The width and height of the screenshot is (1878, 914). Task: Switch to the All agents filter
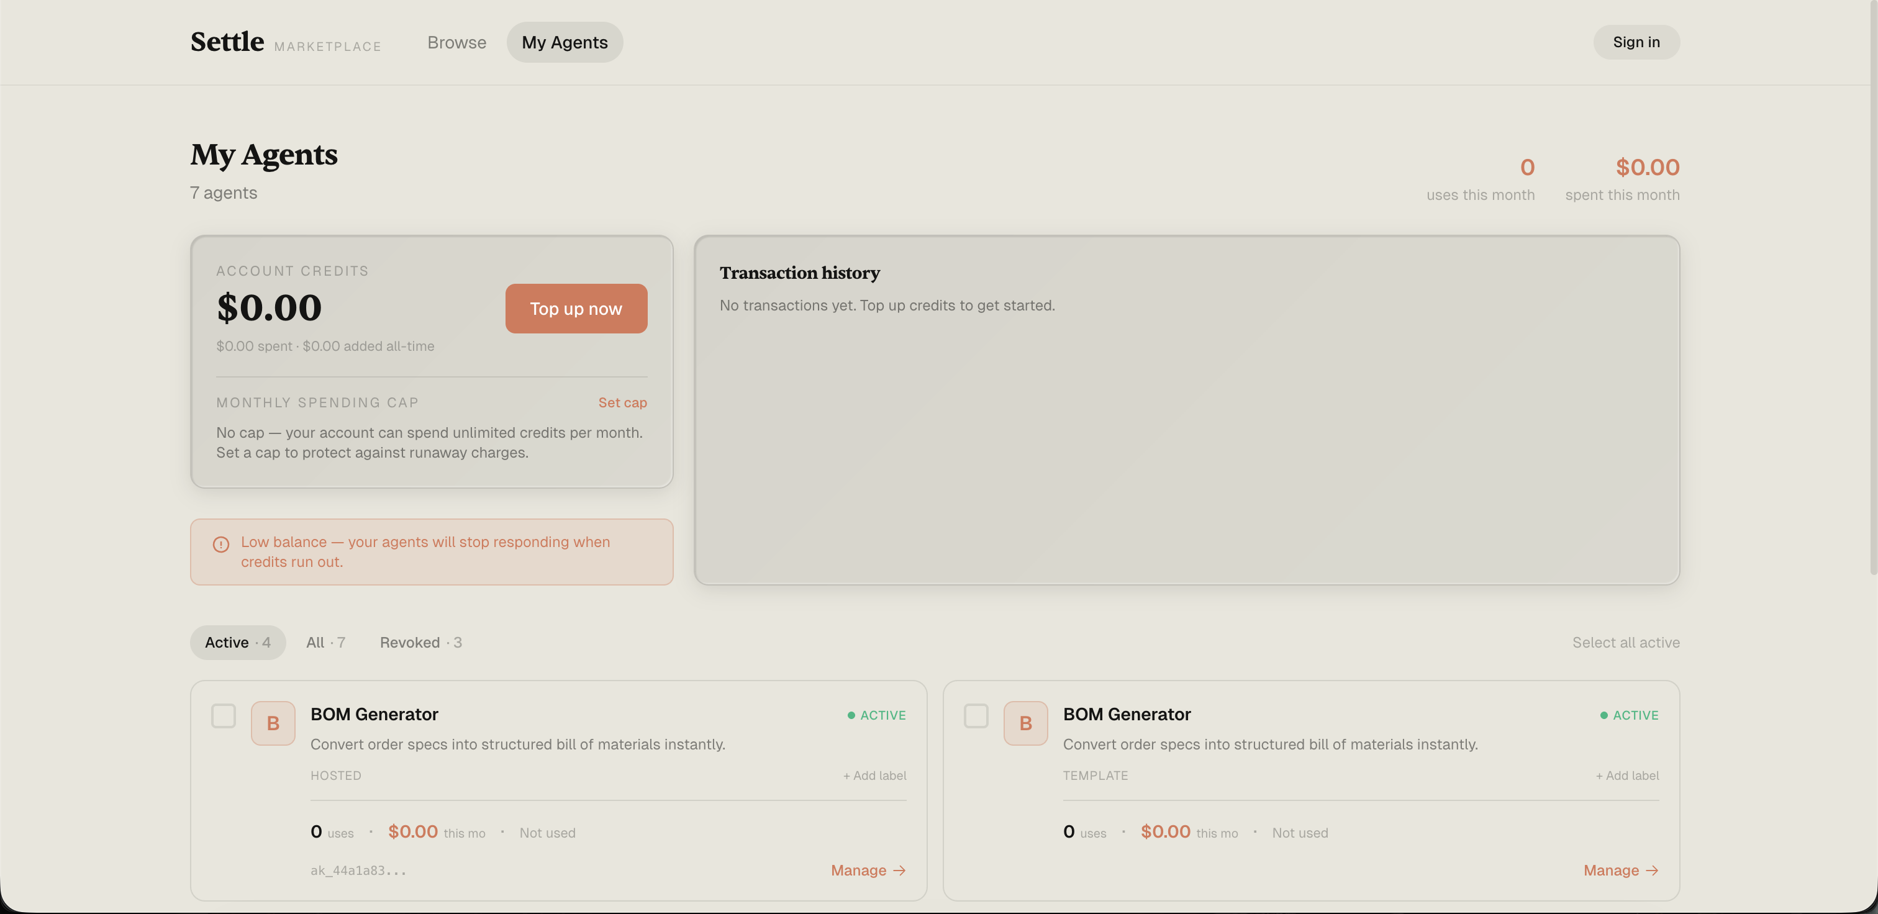[x=325, y=642]
